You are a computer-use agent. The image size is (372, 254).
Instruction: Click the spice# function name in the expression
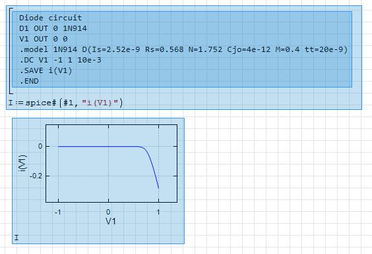point(41,103)
